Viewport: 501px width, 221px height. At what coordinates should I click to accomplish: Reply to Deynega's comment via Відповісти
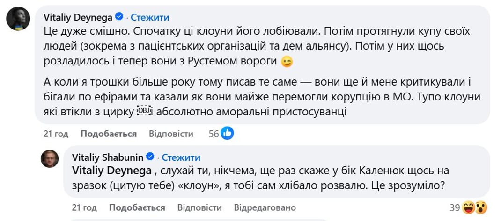[171, 134]
